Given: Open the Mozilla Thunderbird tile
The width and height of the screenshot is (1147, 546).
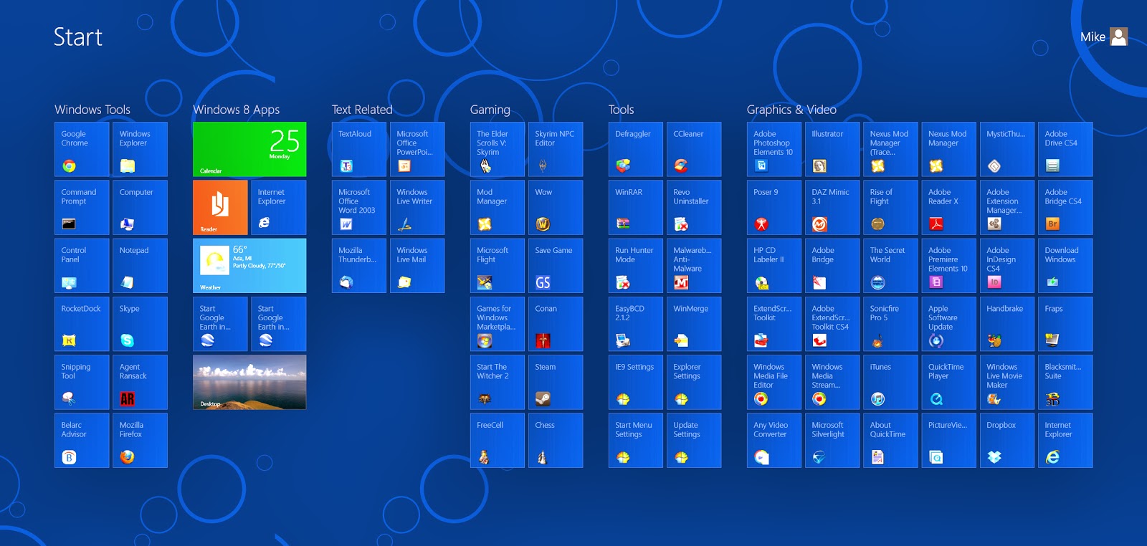Looking at the screenshot, I should 359,265.
